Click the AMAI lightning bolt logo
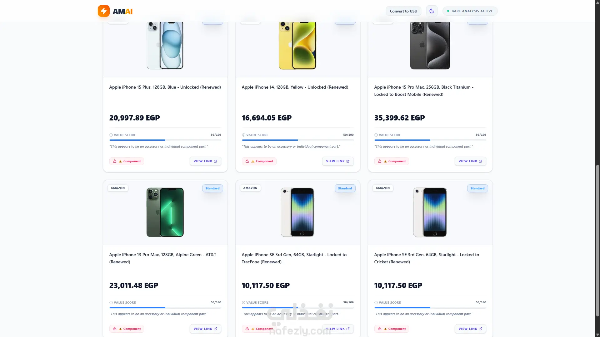The image size is (600, 337). click(104, 11)
